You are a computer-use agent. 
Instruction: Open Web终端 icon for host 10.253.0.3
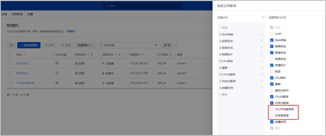57,63
